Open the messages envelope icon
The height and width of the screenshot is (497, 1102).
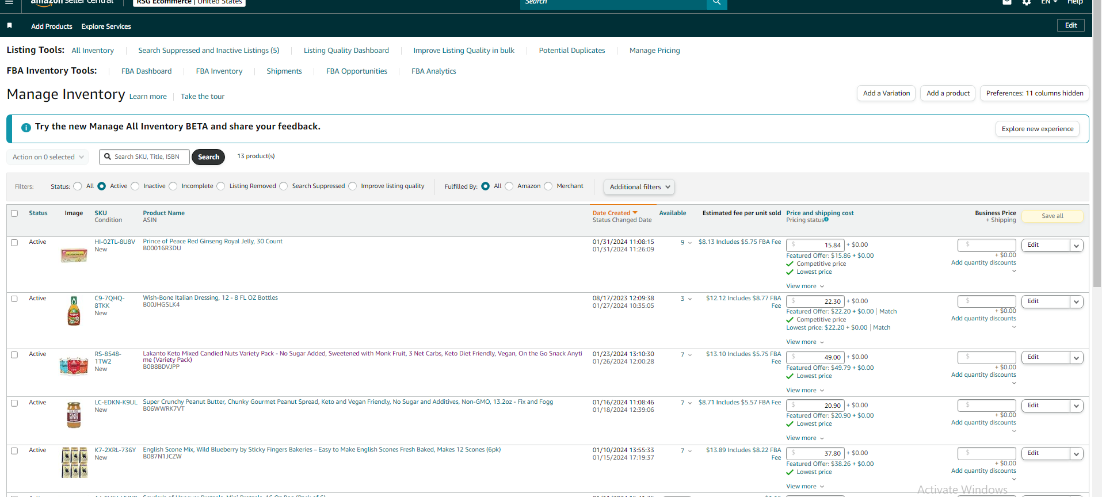1007,2
